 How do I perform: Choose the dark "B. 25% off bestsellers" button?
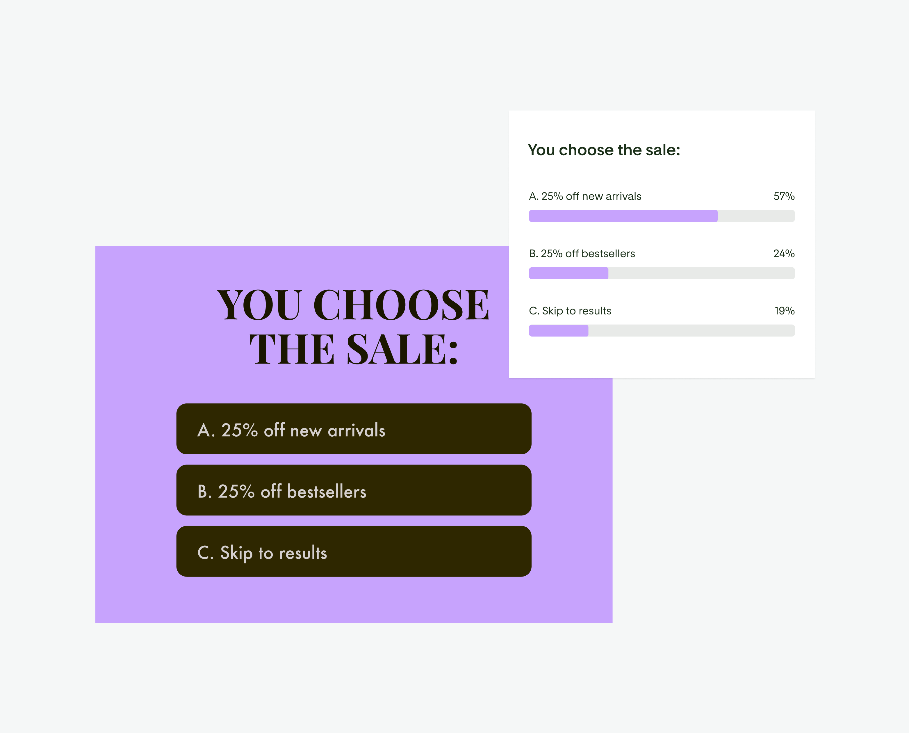(x=354, y=490)
